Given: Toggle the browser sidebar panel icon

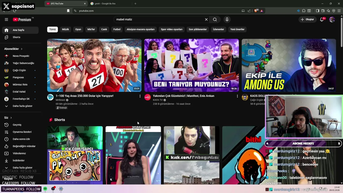Looking at the screenshot, I should (x=318, y=11).
